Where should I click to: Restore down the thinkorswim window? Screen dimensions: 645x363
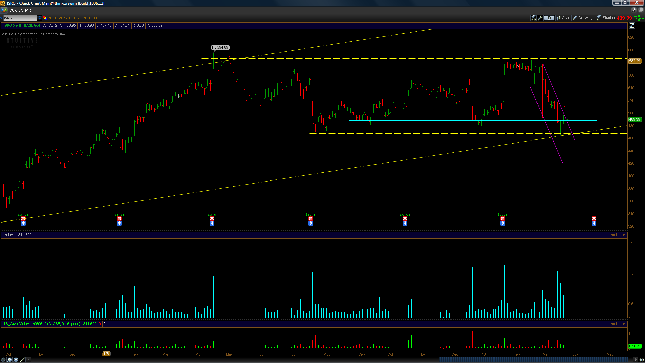(x=625, y=3)
